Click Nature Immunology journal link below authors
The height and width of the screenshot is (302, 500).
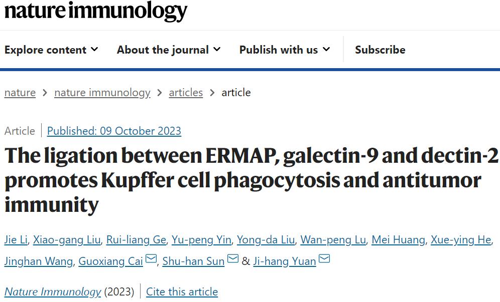point(53,291)
